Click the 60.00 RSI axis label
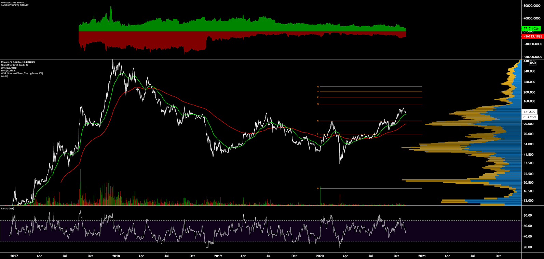 (x=528, y=226)
